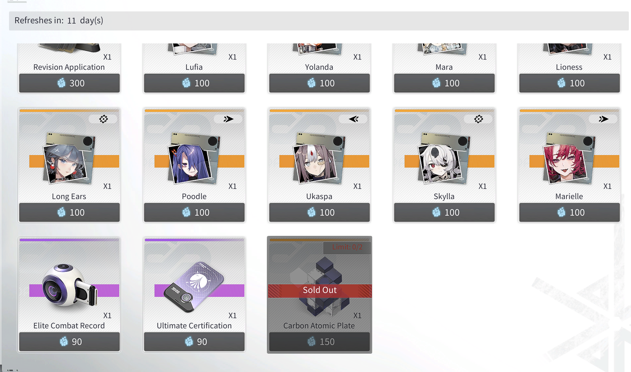Click the Refreshes in 11 days banner

[319, 21]
